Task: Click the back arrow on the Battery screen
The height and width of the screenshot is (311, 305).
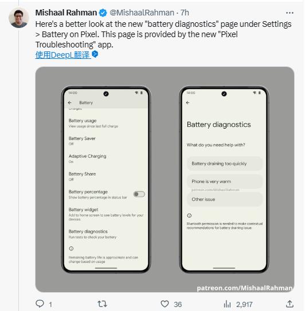Action: pyautogui.click(x=69, y=103)
